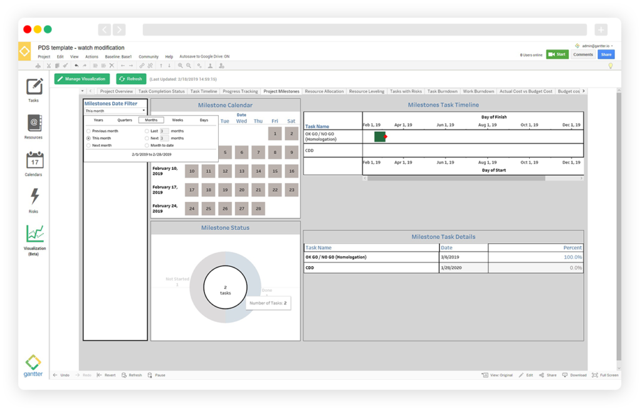Open the Actions menu
This screenshot has height=411, width=642.
[x=92, y=56]
